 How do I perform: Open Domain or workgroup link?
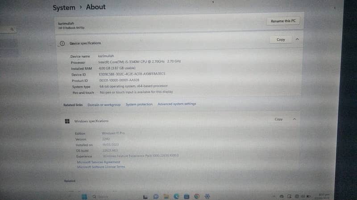click(104, 105)
